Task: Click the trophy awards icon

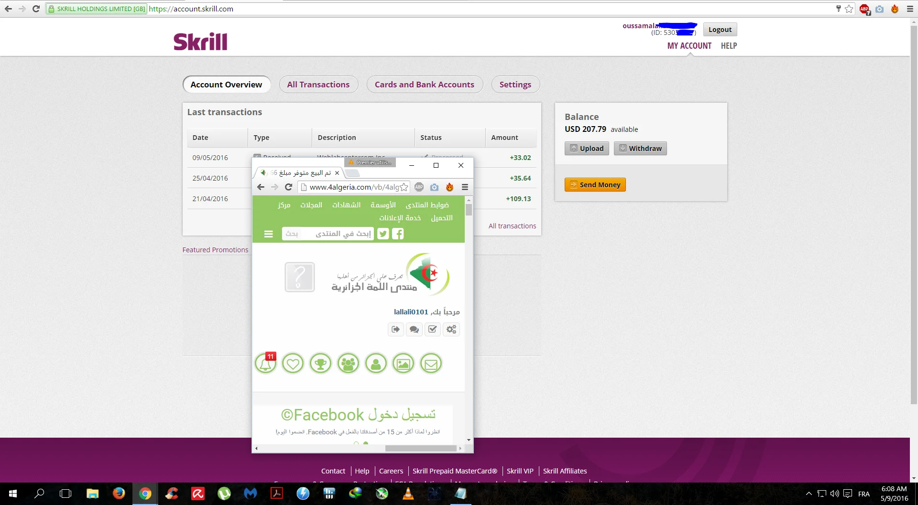Action: pos(320,364)
